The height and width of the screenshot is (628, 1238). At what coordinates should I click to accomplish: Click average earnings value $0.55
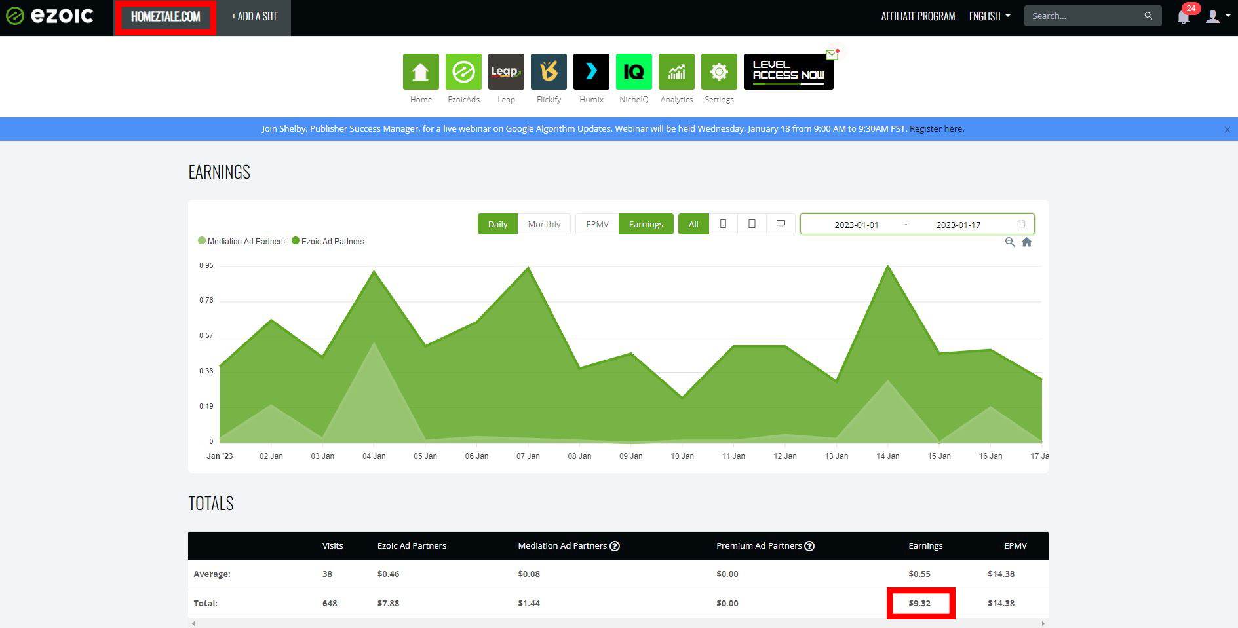click(919, 574)
